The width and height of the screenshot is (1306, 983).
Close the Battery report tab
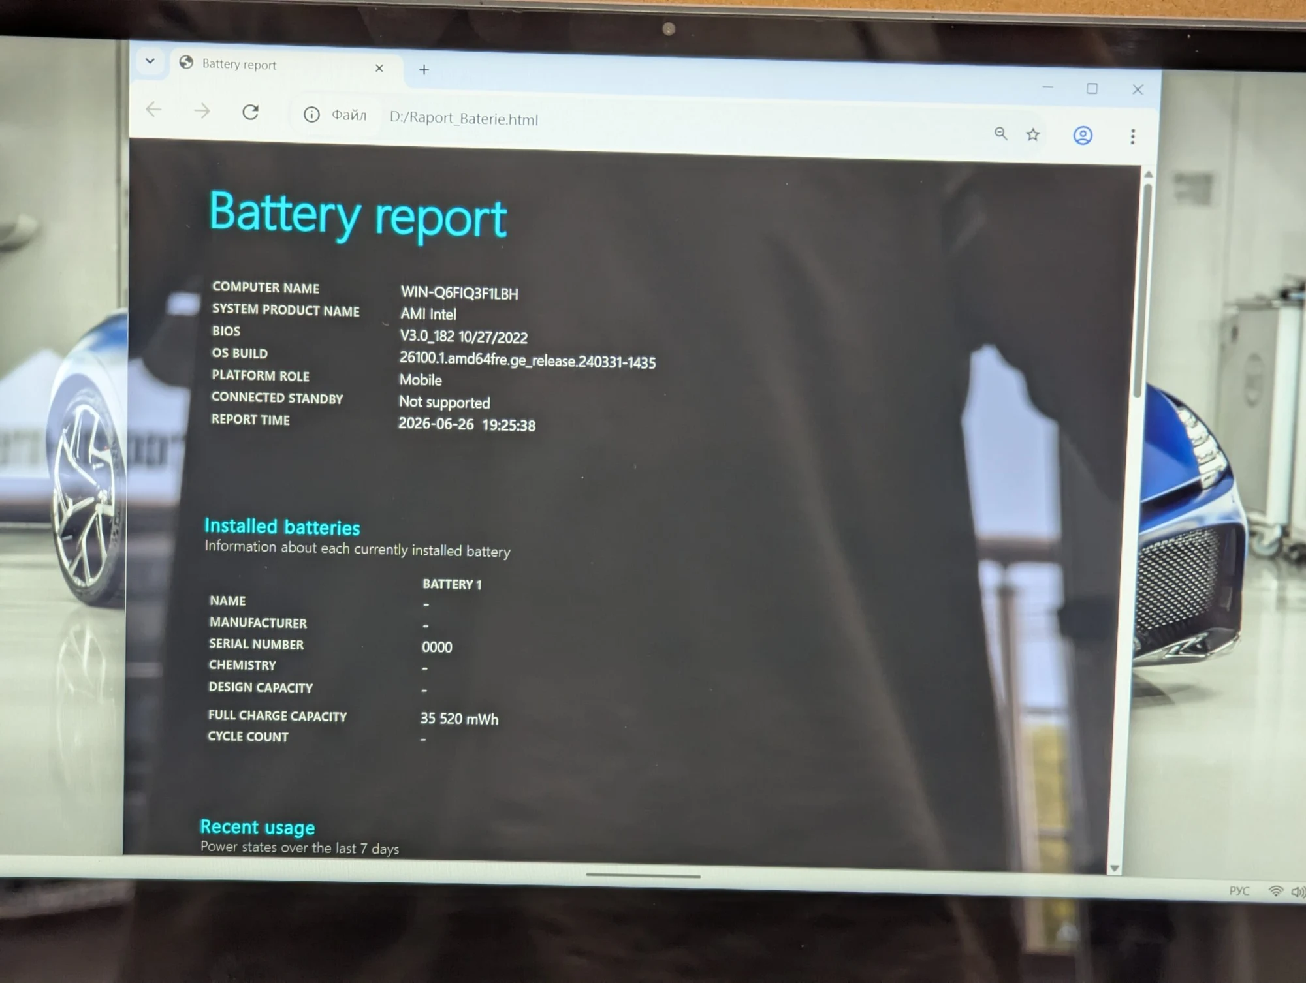379,68
